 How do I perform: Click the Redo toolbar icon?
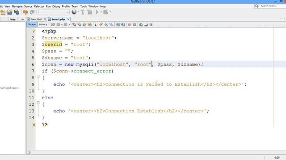(32, 12)
